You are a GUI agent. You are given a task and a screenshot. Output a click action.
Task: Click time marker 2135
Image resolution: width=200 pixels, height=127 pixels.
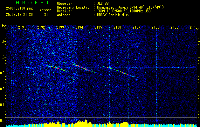point(98,27)
